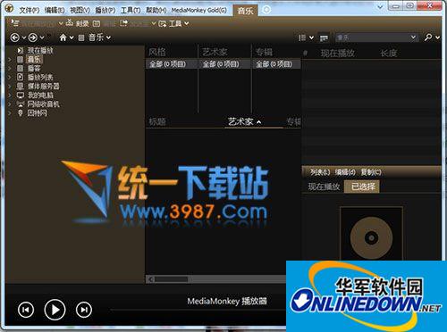The width and height of the screenshot is (447, 332).
Task: Sort by 艺术家 track list column header
Action: pos(240,121)
